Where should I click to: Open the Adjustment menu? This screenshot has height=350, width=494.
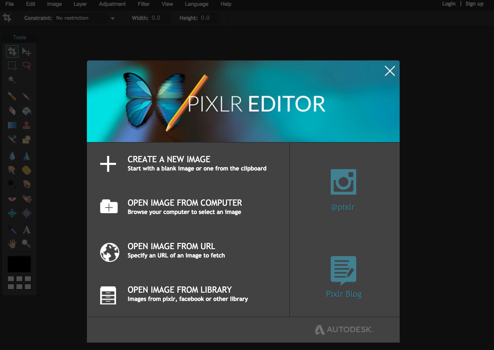[x=112, y=4]
